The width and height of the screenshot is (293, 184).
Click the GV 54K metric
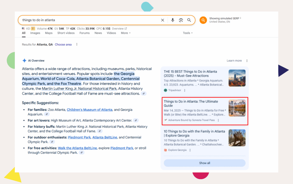tap(59, 29)
